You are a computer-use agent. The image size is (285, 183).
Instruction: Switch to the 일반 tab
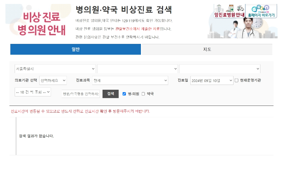pos(76,49)
